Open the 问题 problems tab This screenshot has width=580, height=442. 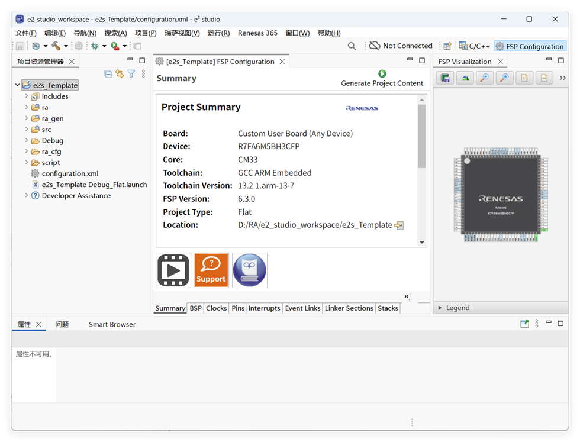pos(62,324)
